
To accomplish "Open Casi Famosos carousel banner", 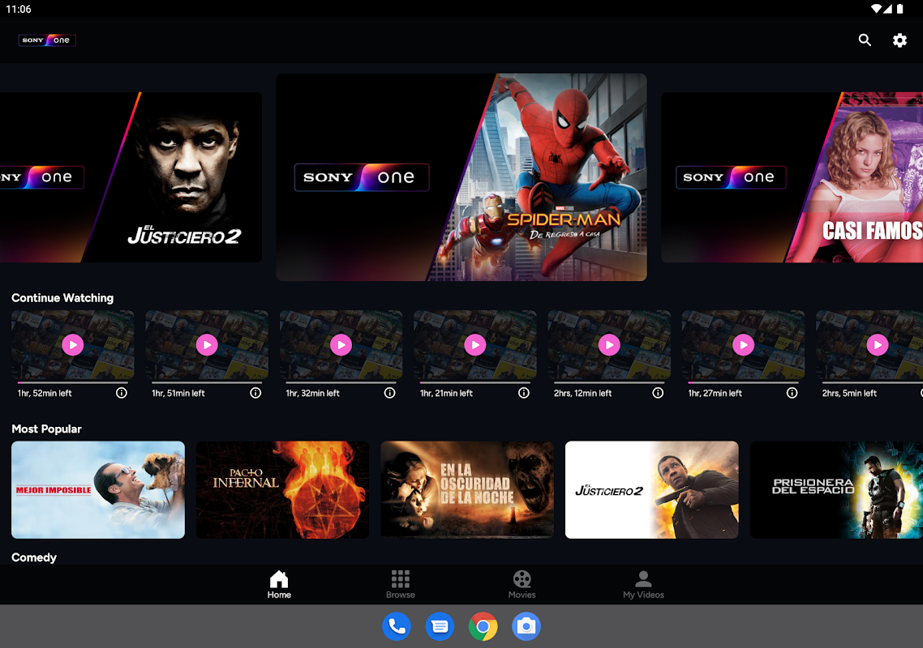I will click(x=792, y=177).
